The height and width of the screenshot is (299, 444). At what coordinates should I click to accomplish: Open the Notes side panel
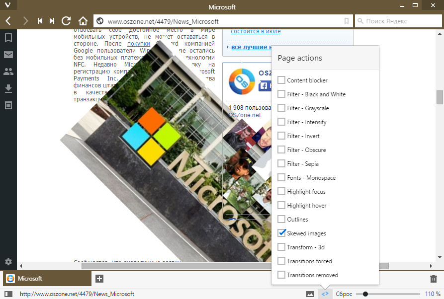tap(8, 105)
